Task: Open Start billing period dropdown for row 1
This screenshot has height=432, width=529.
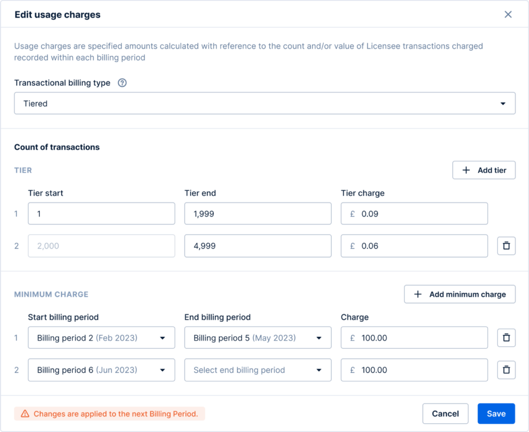Action: coord(101,338)
